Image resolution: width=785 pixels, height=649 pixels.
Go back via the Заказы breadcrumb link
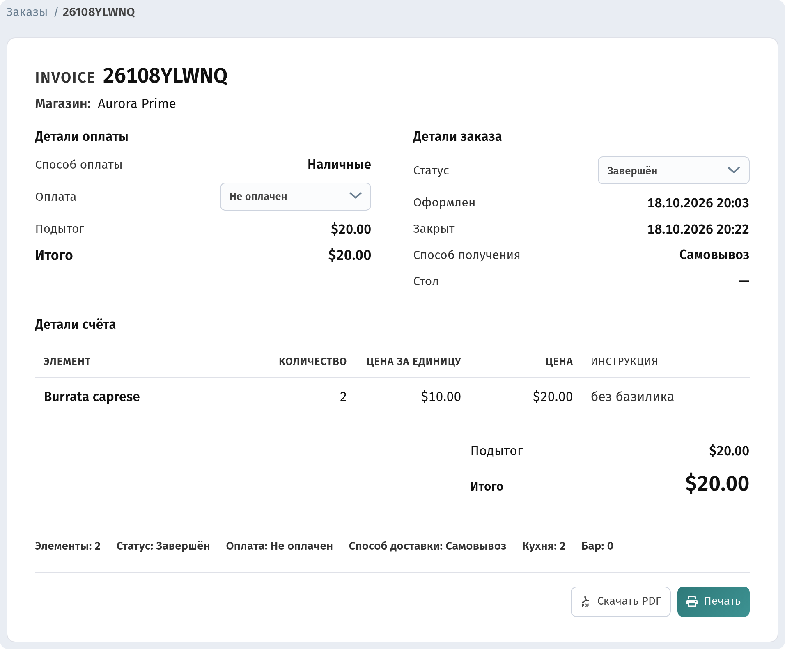[27, 12]
